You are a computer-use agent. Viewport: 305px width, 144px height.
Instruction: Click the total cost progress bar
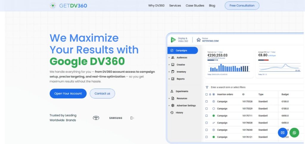click(213, 60)
